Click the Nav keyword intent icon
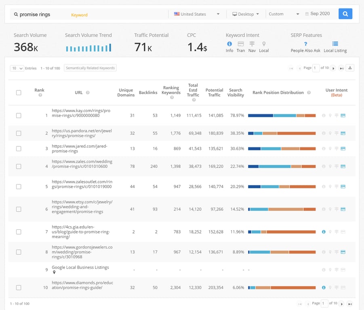The width and height of the screenshot is (364, 310). 252,44
